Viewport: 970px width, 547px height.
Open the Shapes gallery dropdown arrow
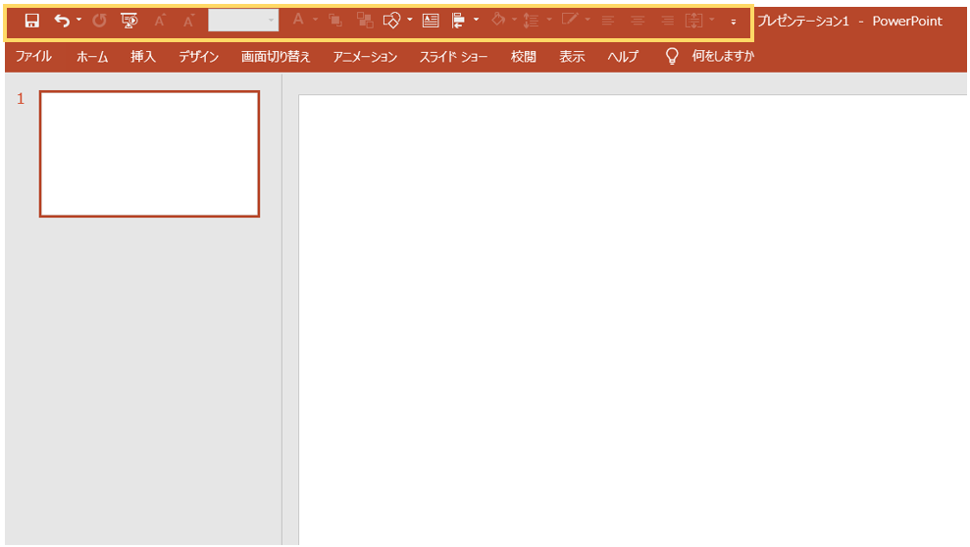(410, 21)
